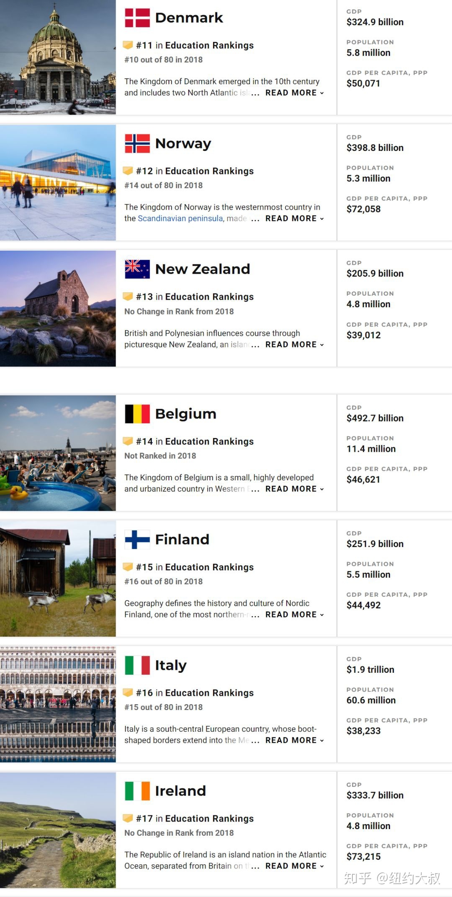Click the Denmark flag icon
The width and height of the screenshot is (452, 897).
(x=137, y=18)
